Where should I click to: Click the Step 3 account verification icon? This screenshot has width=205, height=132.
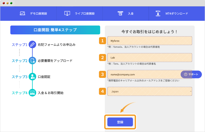coord(32,77)
